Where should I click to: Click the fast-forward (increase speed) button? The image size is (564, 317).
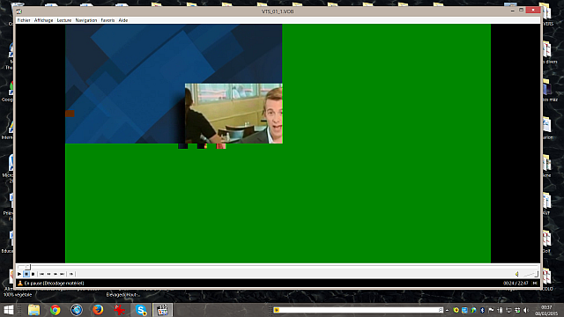(56, 274)
